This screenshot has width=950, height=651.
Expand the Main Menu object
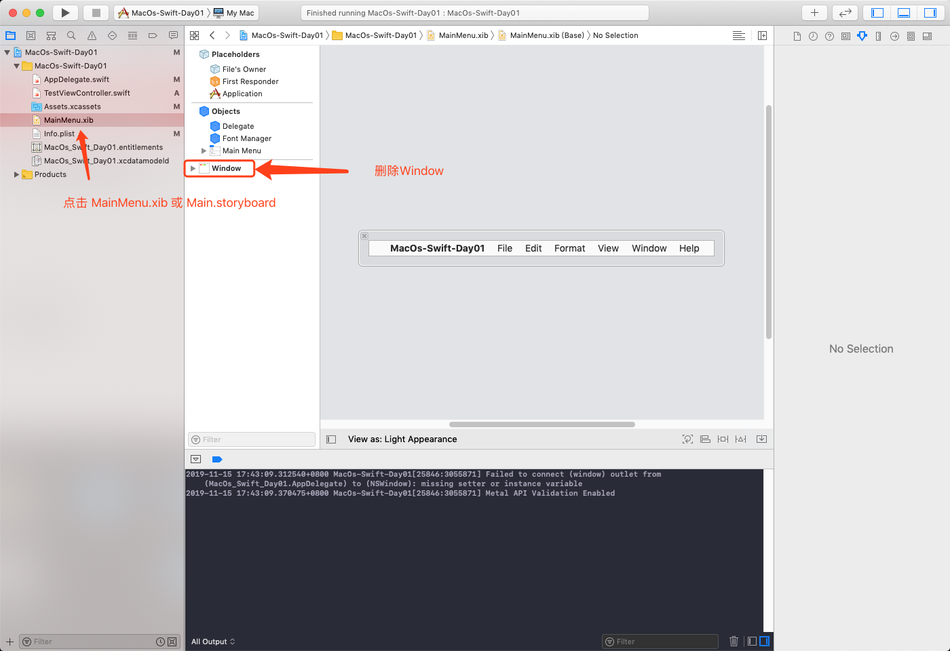pyautogui.click(x=204, y=151)
